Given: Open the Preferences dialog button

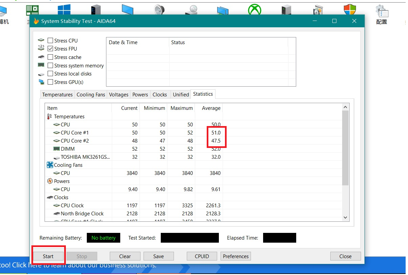Looking at the screenshot, I should pyautogui.click(x=236, y=256).
